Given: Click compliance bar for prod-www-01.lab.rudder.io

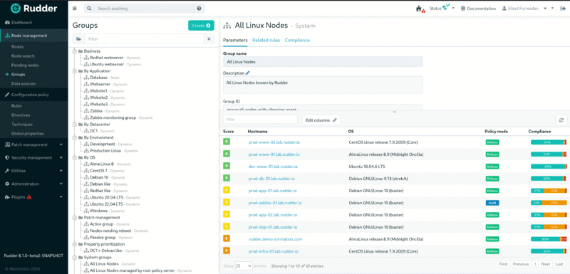Looking at the screenshot, I should pos(549,154).
